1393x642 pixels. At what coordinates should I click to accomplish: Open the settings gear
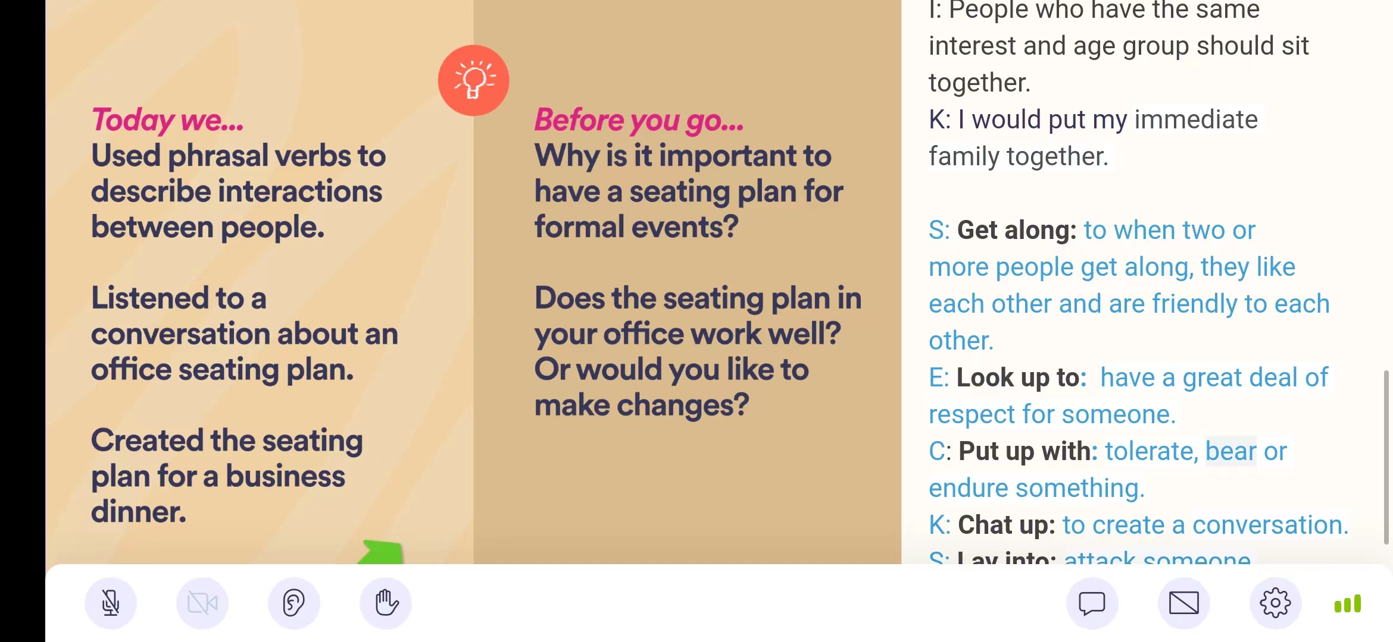(x=1275, y=603)
